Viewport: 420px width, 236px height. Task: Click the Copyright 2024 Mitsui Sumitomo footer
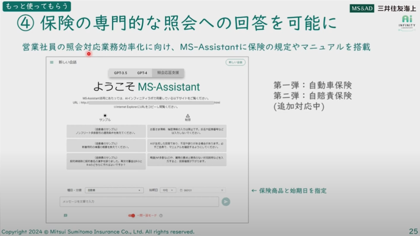98,232
